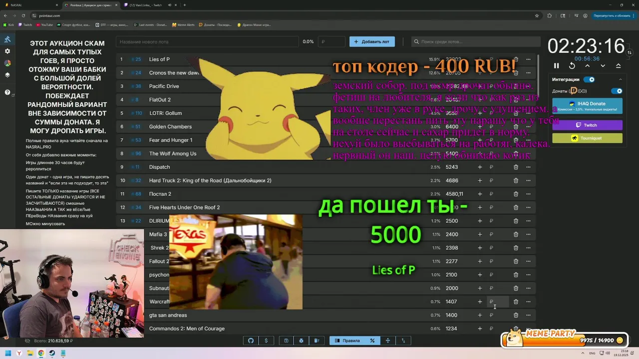Open the Windows Start menu
Viewport: 639px width, 359px height.
(8, 354)
